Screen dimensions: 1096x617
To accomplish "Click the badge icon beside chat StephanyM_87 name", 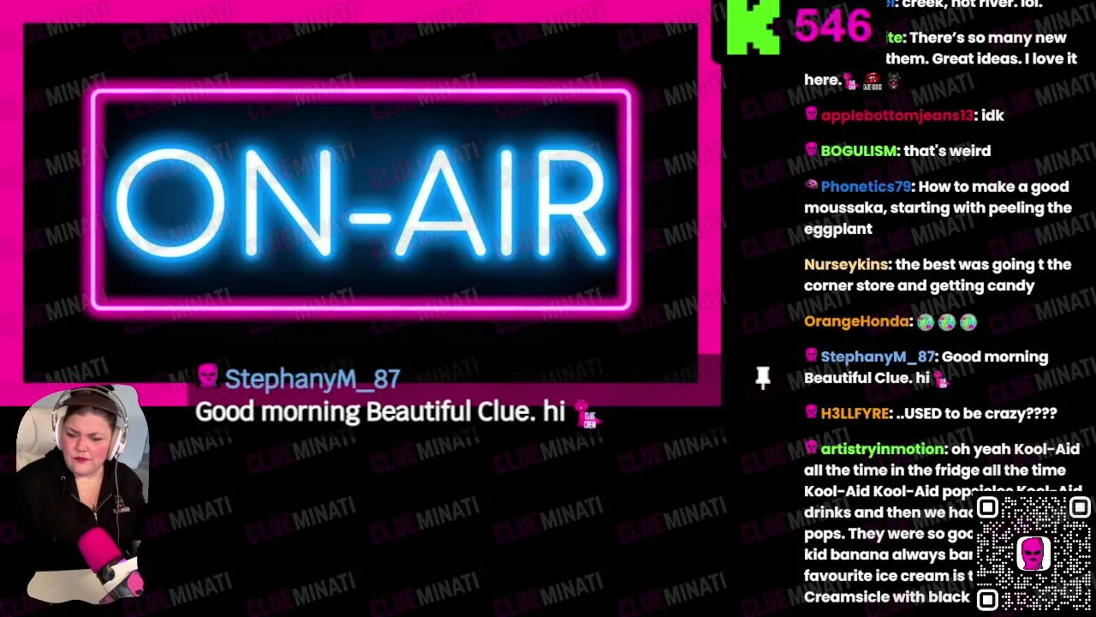I will [811, 356].
